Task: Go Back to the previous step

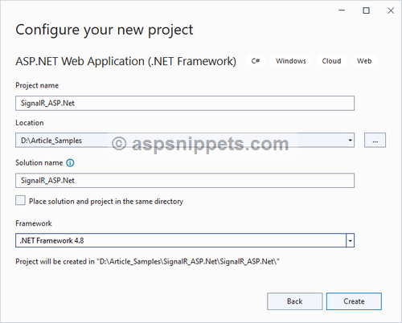Action: point(295,301)
